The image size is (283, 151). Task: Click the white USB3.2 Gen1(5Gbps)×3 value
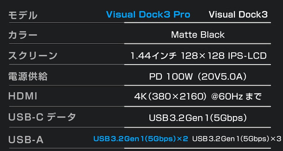click(x=237, y=139)
